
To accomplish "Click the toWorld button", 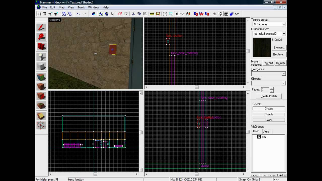I will tap(268, 63).
